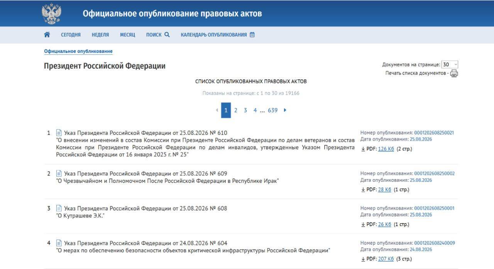Click description about критической инфраструктуры security
494x269 pixels.
193,251
